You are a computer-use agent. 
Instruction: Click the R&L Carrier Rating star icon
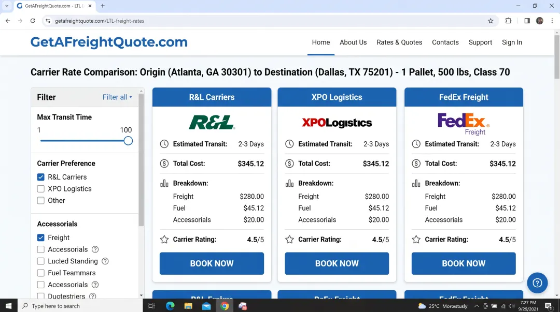point(164,239)
